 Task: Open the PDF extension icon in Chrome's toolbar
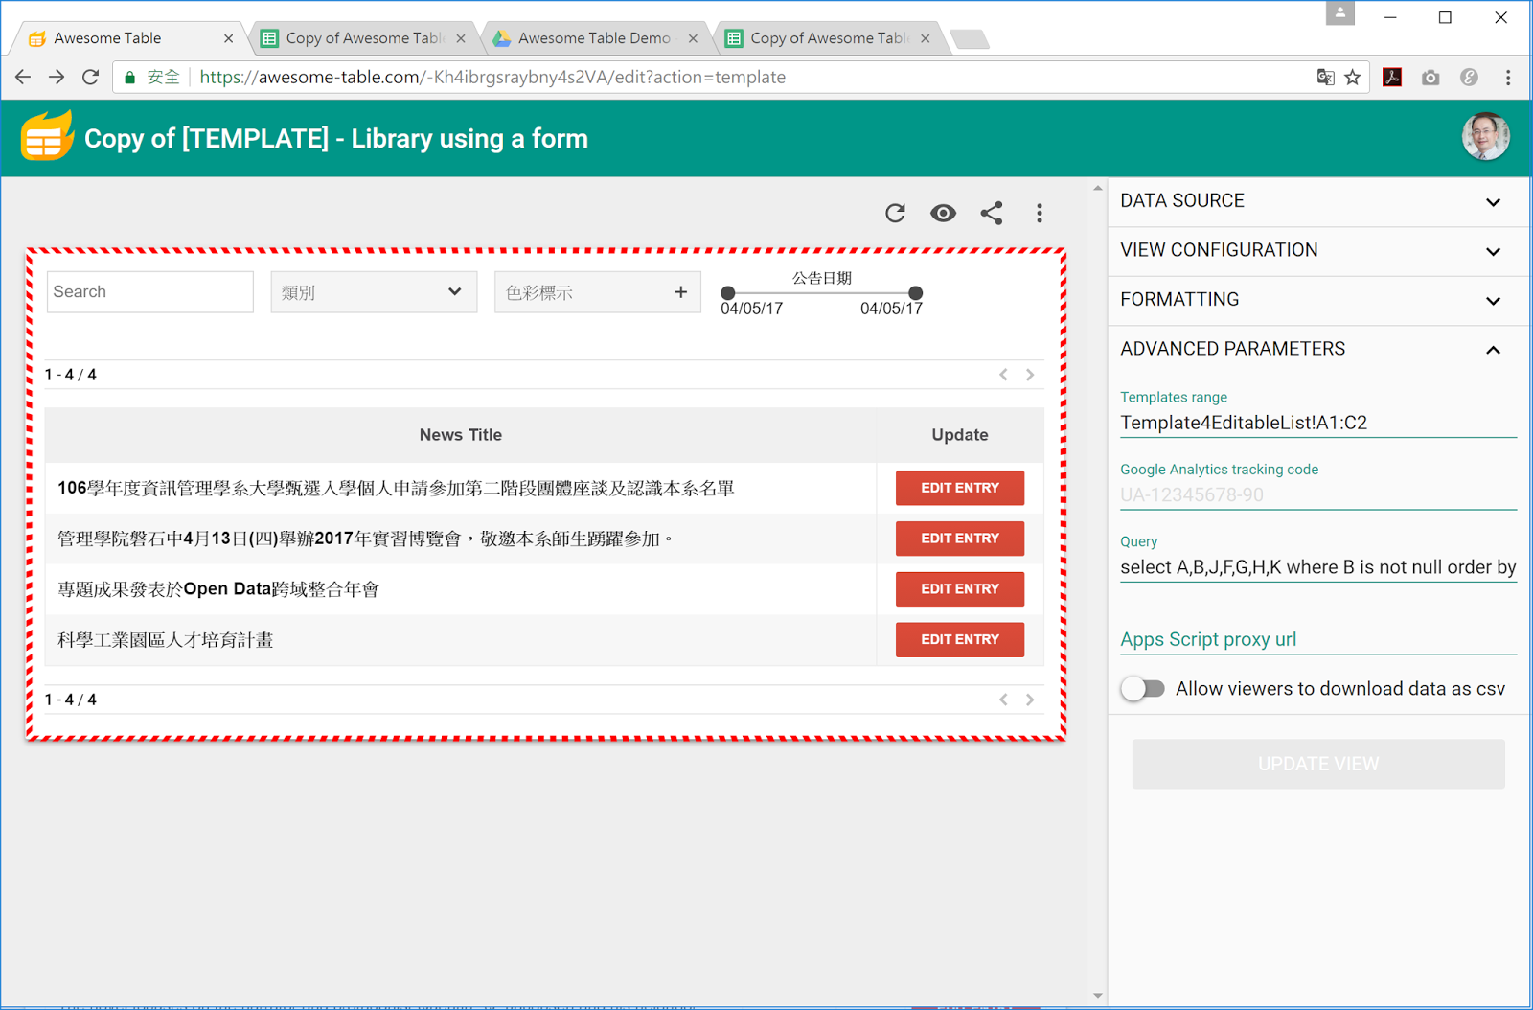click(x=1392, y=78)
